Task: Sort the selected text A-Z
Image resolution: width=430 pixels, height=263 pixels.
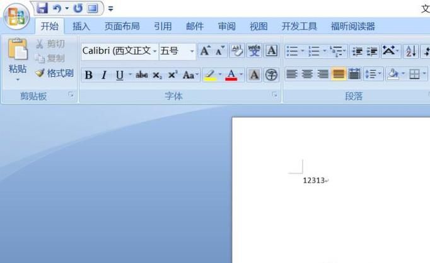Action: point(411,51)
